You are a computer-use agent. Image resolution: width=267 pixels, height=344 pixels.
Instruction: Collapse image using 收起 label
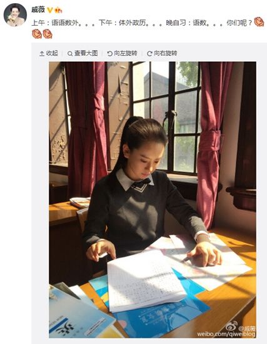click(x=52, y=53)
